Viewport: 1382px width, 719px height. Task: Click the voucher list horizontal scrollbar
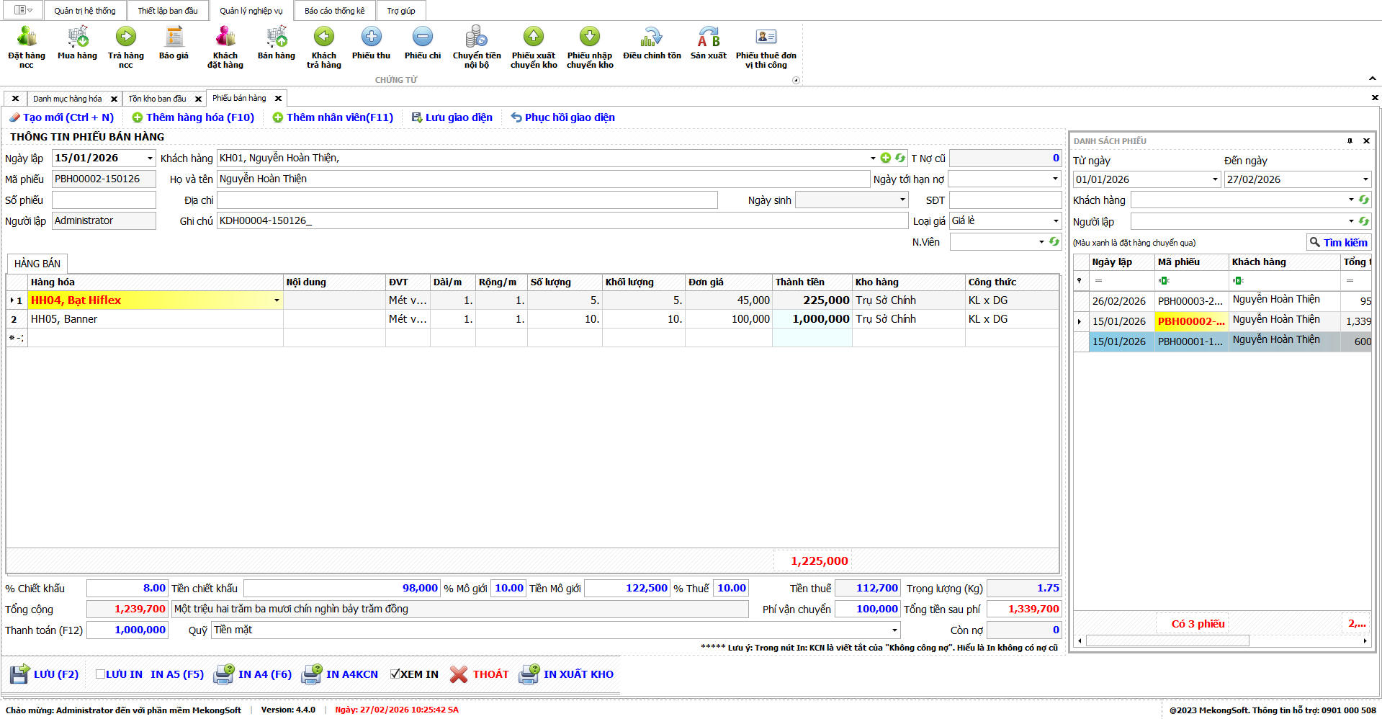click(1167, 640)
